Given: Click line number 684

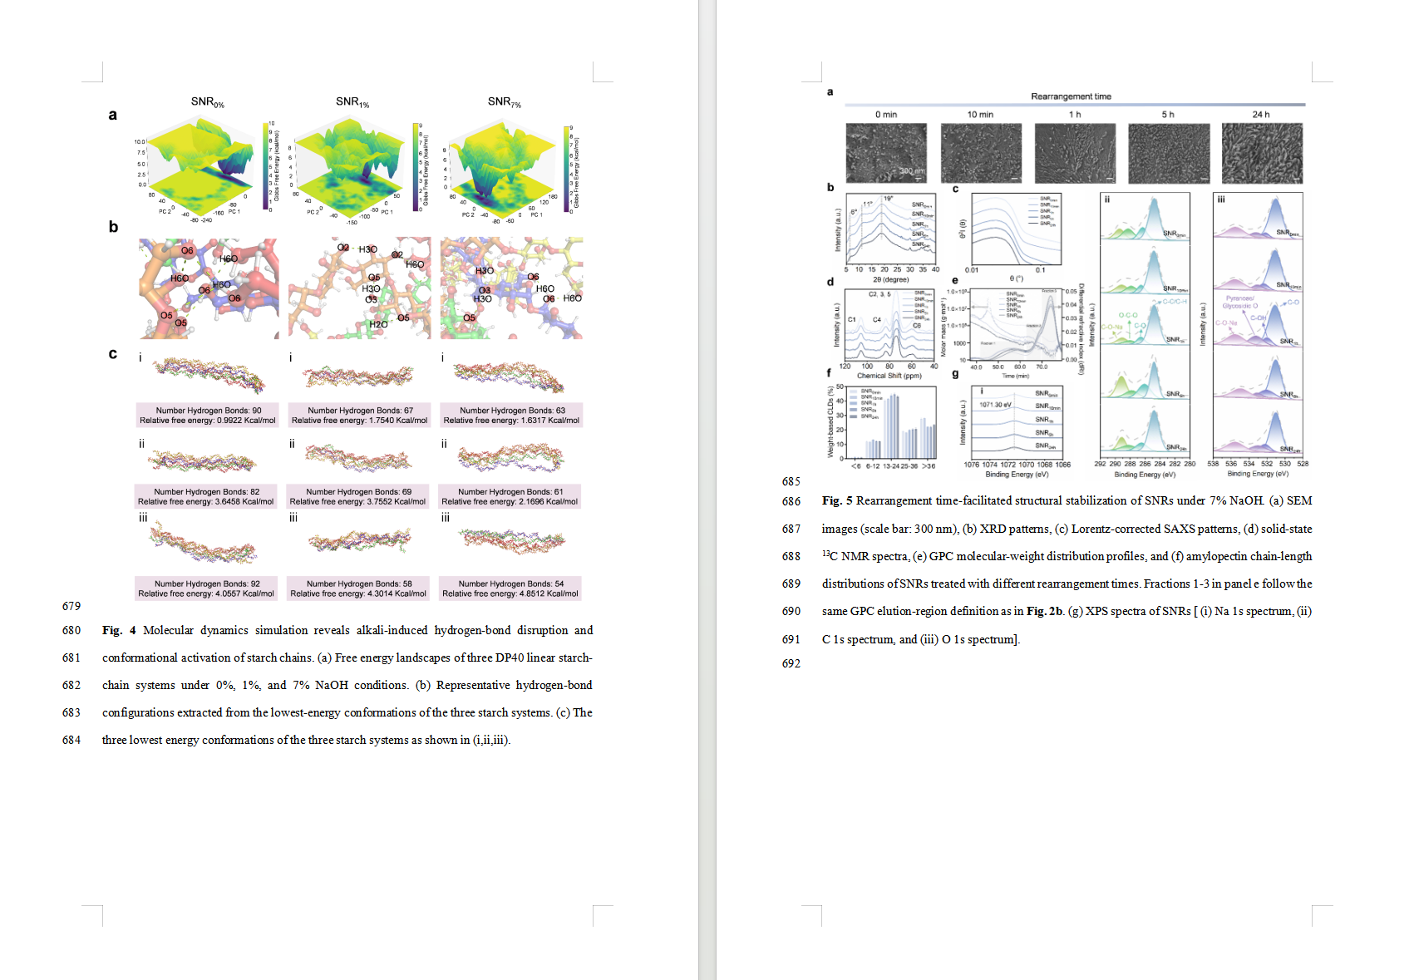Looking at the screenshot, I should click(71, 740).
